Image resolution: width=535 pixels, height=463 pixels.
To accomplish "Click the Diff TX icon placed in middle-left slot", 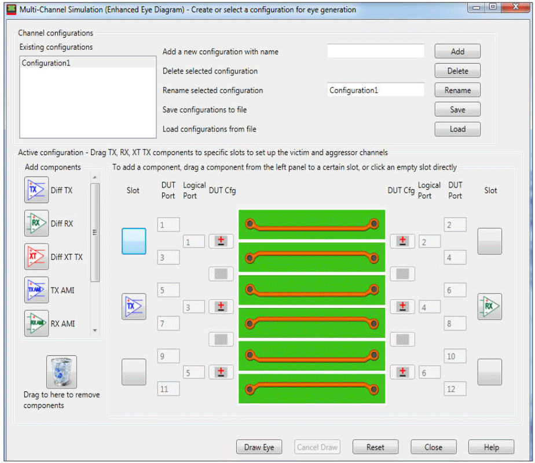I will tap(134, 306).
